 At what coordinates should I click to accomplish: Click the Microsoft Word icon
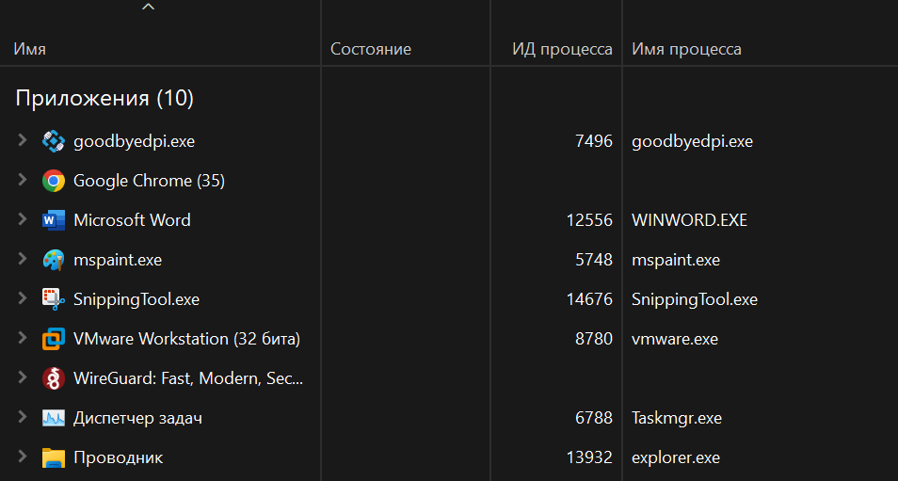54,220
